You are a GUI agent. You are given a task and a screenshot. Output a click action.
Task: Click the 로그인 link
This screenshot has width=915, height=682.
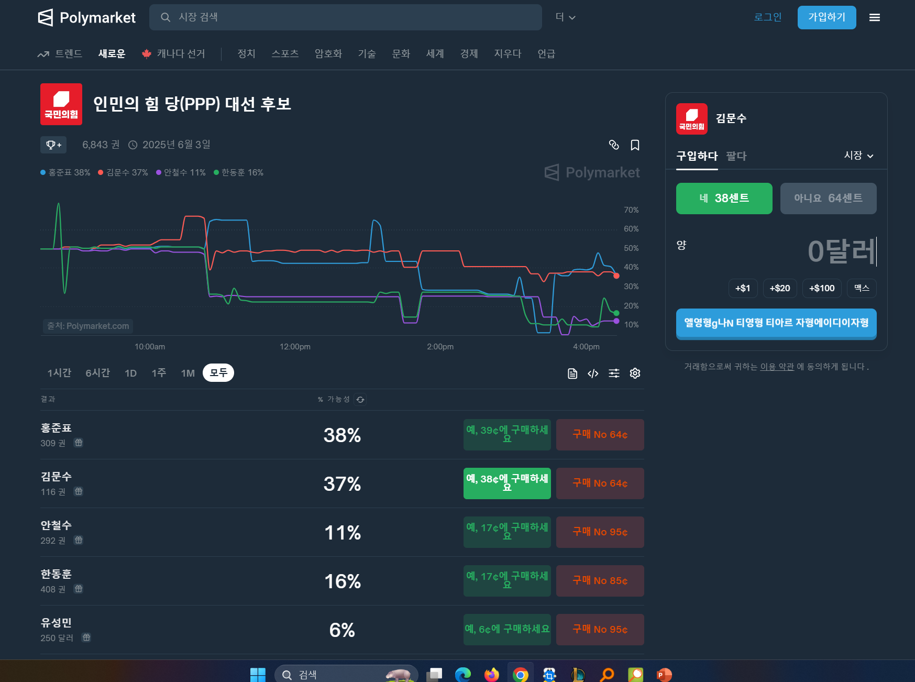tap(768, 17)
